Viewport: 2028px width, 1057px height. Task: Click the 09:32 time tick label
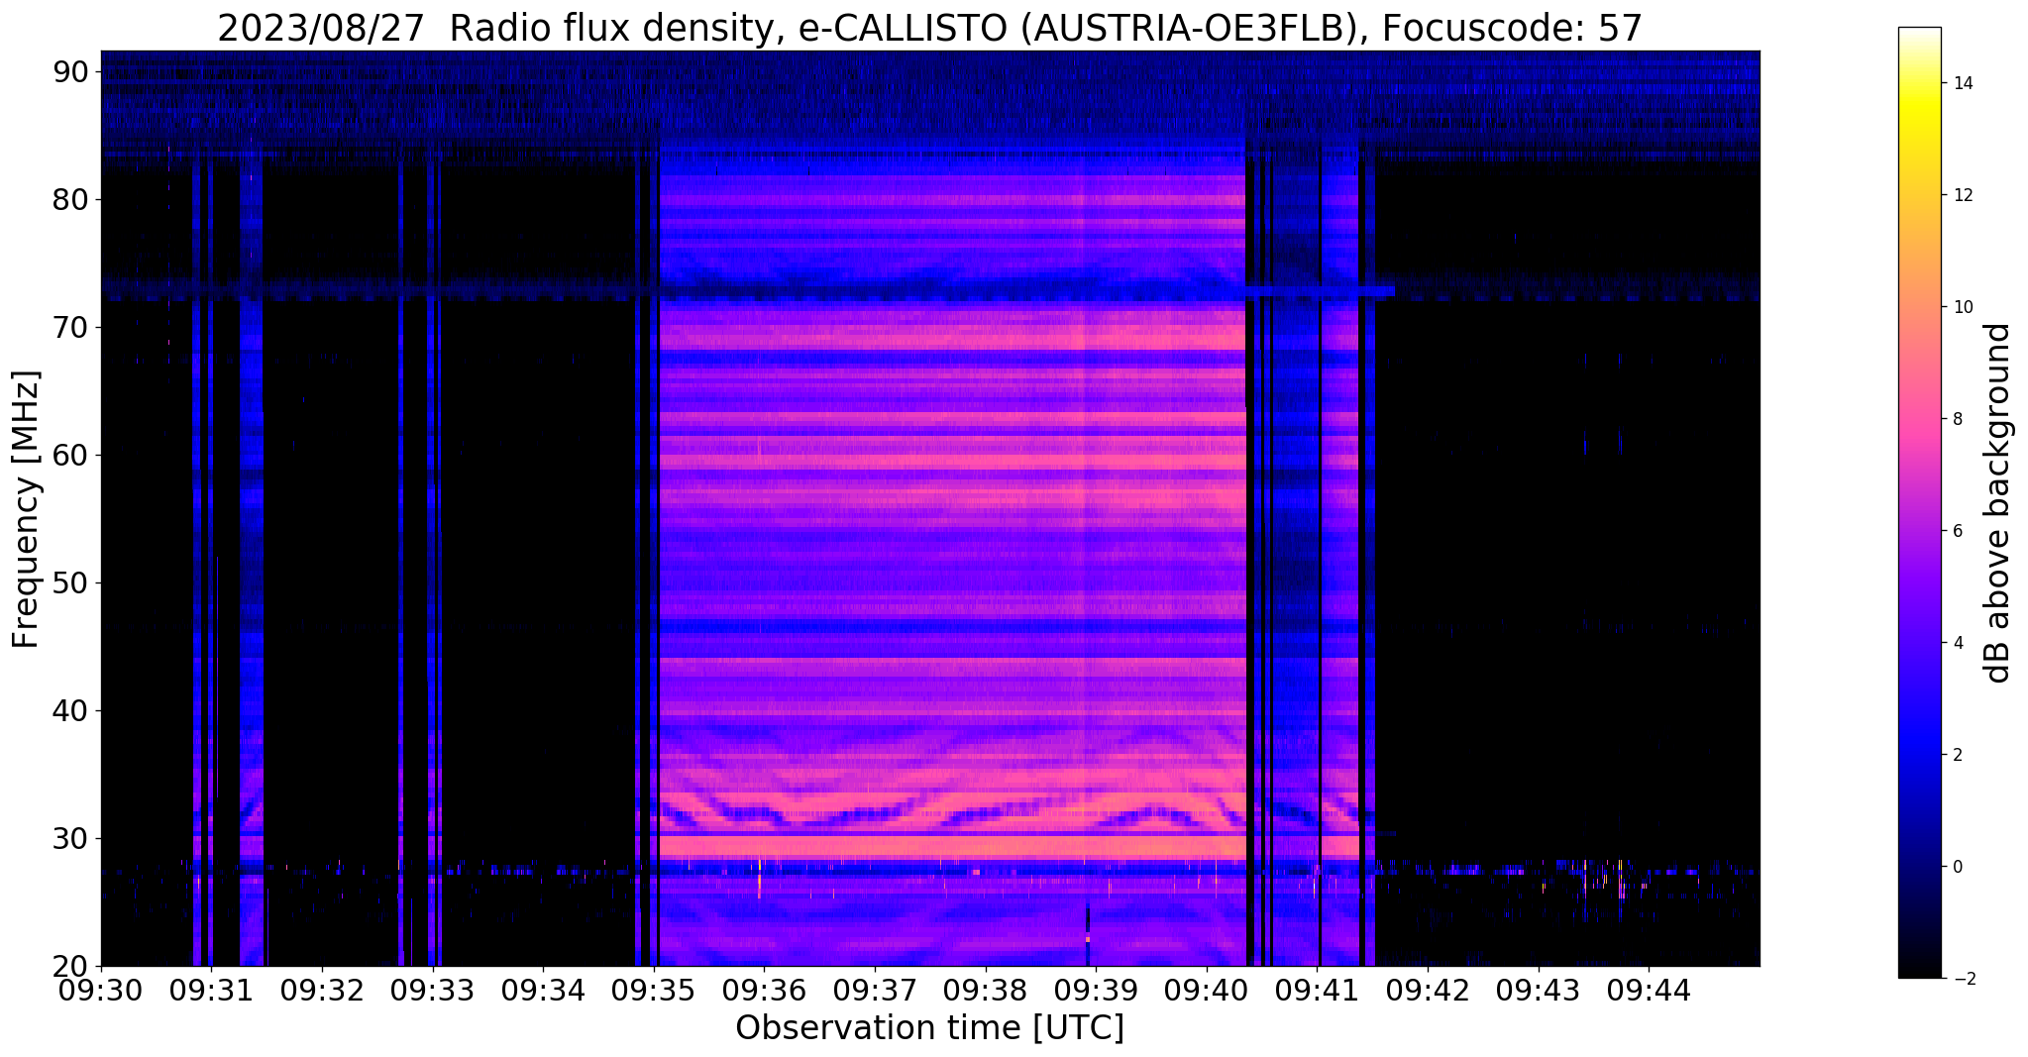tap(322, 992)
